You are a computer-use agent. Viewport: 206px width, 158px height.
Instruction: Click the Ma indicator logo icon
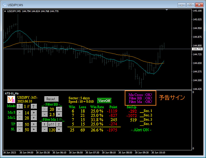11,99
